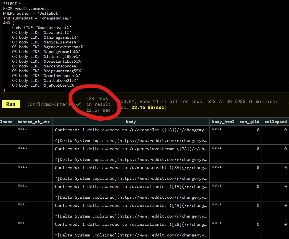Click the NULL banned_at_utc cell in first row
Viewport: 289px width, 239px height.
click(x=23, y=129)
